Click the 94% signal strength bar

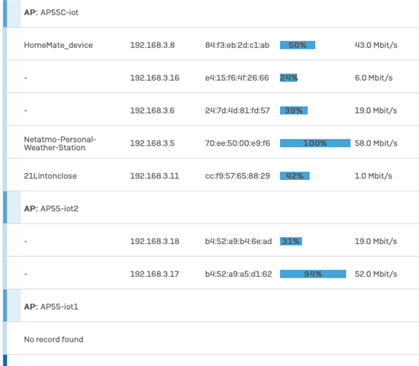313,274
